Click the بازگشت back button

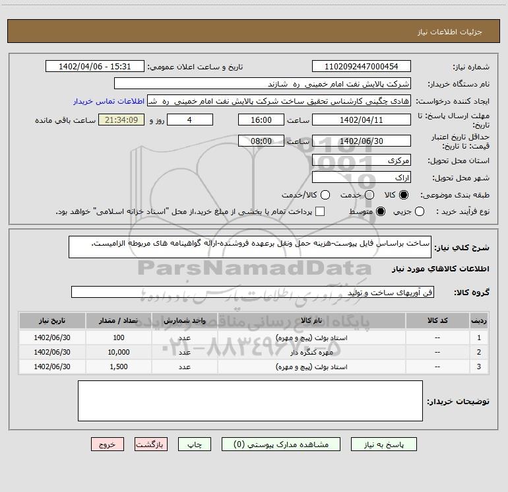coord(151,444)
